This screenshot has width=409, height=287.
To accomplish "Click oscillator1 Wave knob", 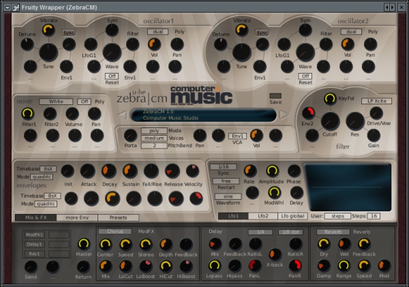I will [112, 52].
